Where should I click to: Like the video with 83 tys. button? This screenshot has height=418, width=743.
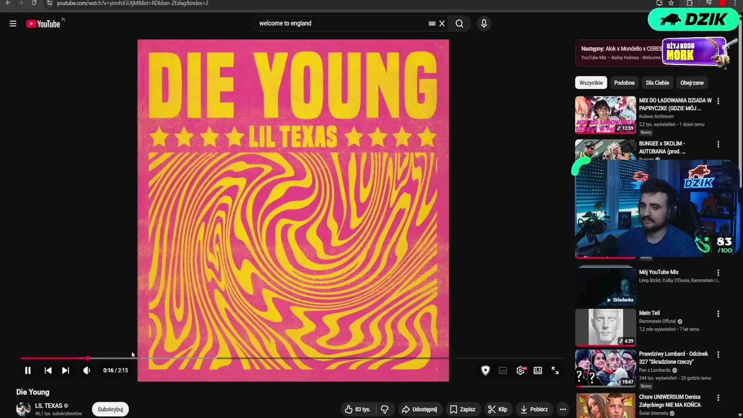pos(357,409)
